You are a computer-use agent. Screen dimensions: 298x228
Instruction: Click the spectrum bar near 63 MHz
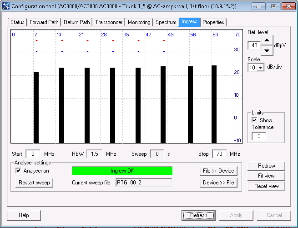pos(214,104)
